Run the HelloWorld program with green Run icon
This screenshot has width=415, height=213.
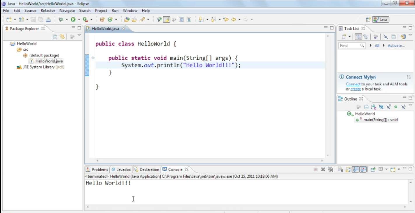(73, 20)
